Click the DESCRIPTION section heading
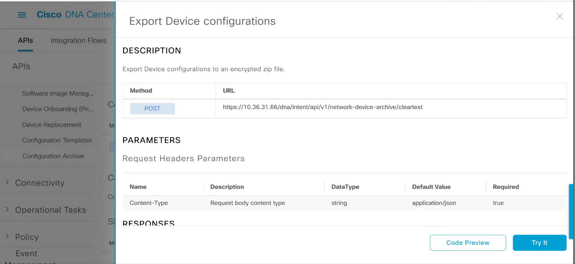 click(x=152, y=51)
